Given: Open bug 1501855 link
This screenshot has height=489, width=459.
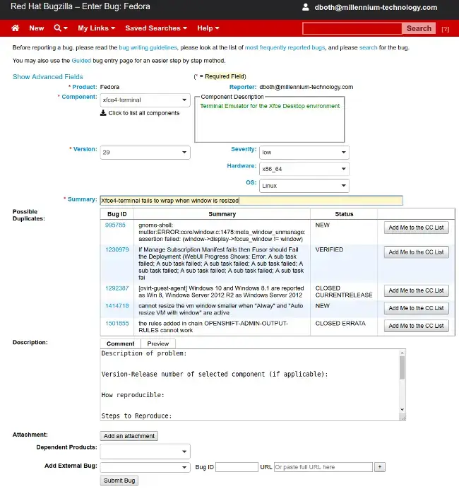Looking at the screenshot, I should pyautogui.click(x=117, y=324).
